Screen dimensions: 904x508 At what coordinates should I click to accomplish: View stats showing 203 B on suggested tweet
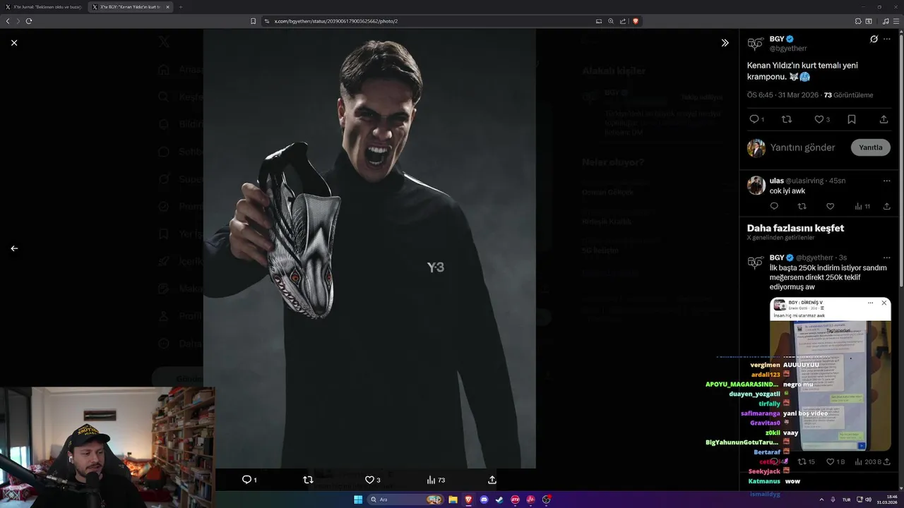pos(868,461)
